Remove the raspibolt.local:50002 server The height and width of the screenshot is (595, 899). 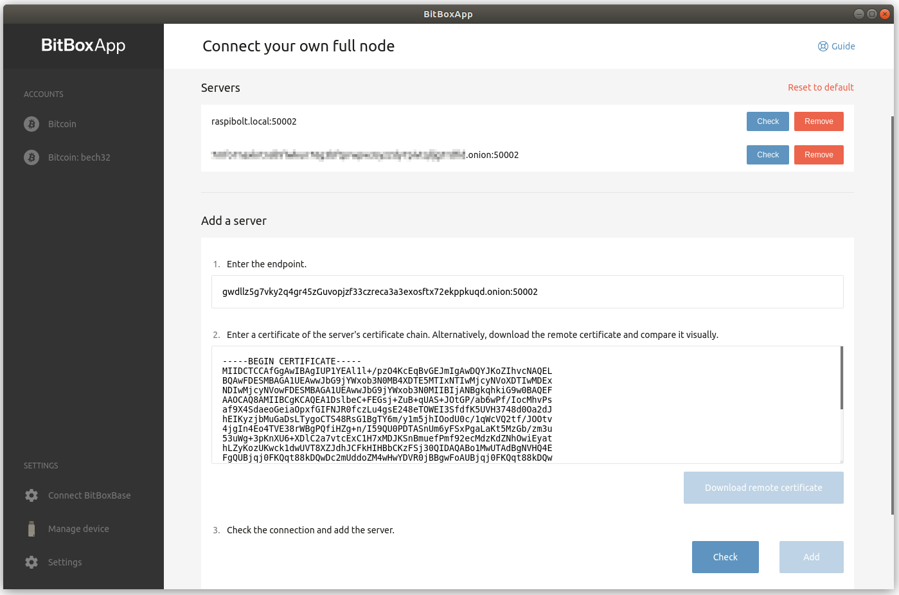pos(819,121)
